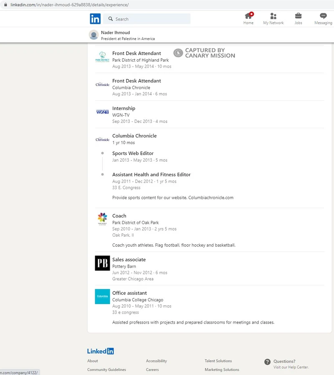
Task: Click the Internship title
Action: tap(124, 108)
